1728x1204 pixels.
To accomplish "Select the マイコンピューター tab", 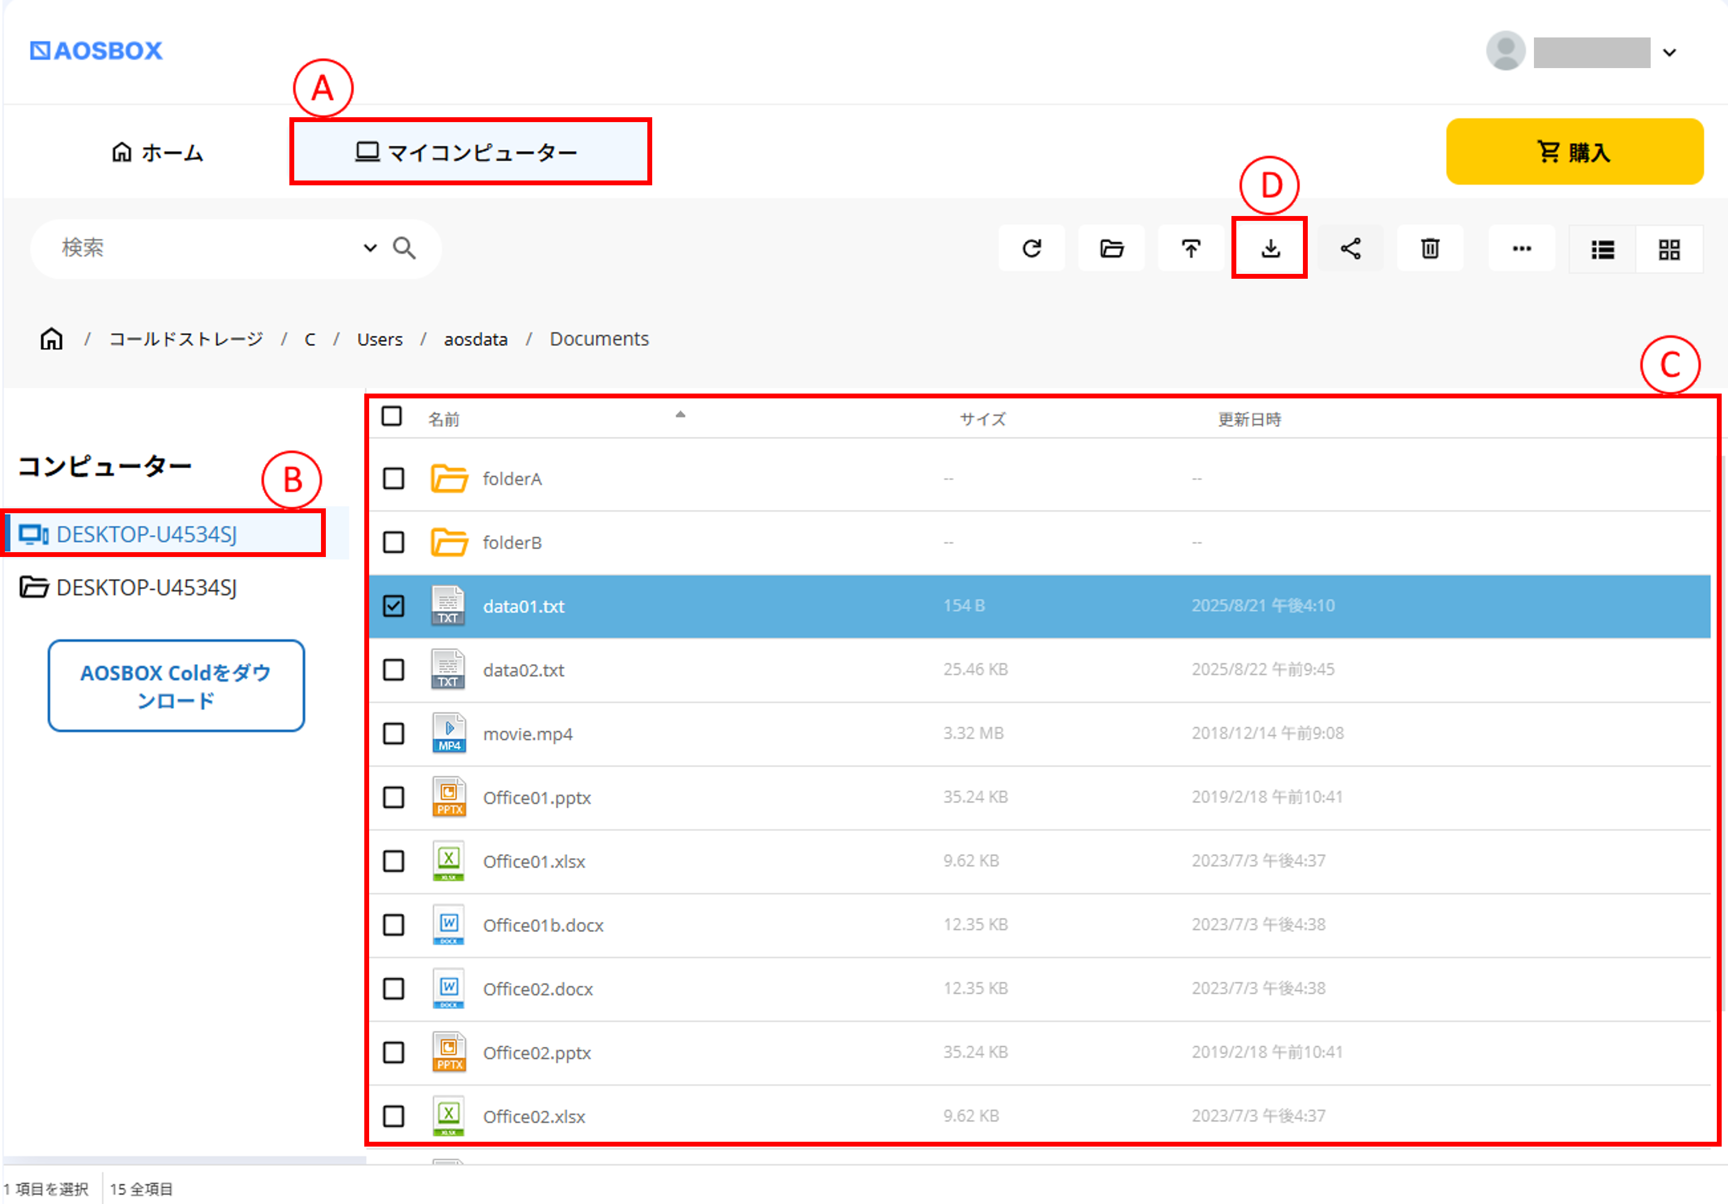I will click(x=470, y=153).
